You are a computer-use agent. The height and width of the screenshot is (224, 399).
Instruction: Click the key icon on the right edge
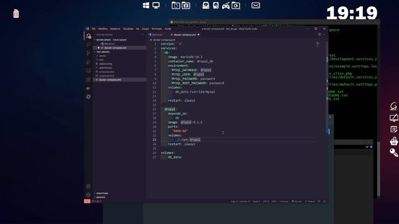click(x=394, y=152)
